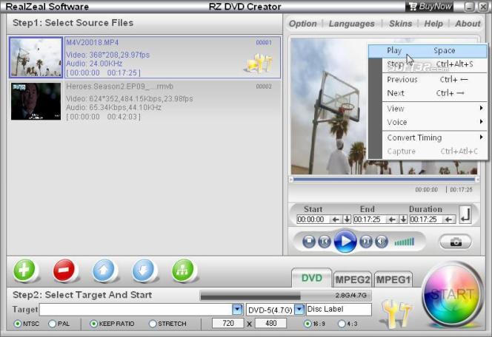492x337 pixels.
Task: Choose Play from the context menu
Action: pyautogui.click(x=428, y=51)
